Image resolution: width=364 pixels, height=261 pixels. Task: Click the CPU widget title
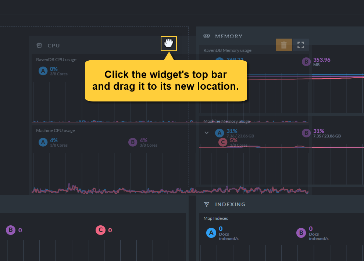54,46
